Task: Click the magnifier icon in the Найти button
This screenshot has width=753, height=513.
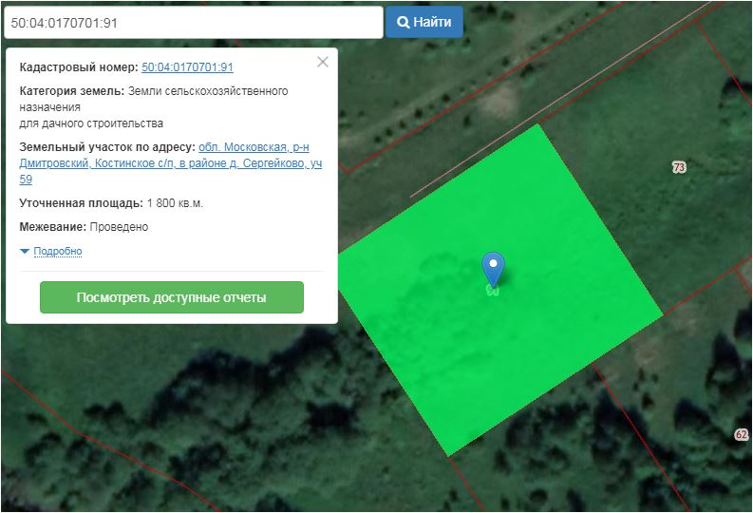Action: (403, 22)
